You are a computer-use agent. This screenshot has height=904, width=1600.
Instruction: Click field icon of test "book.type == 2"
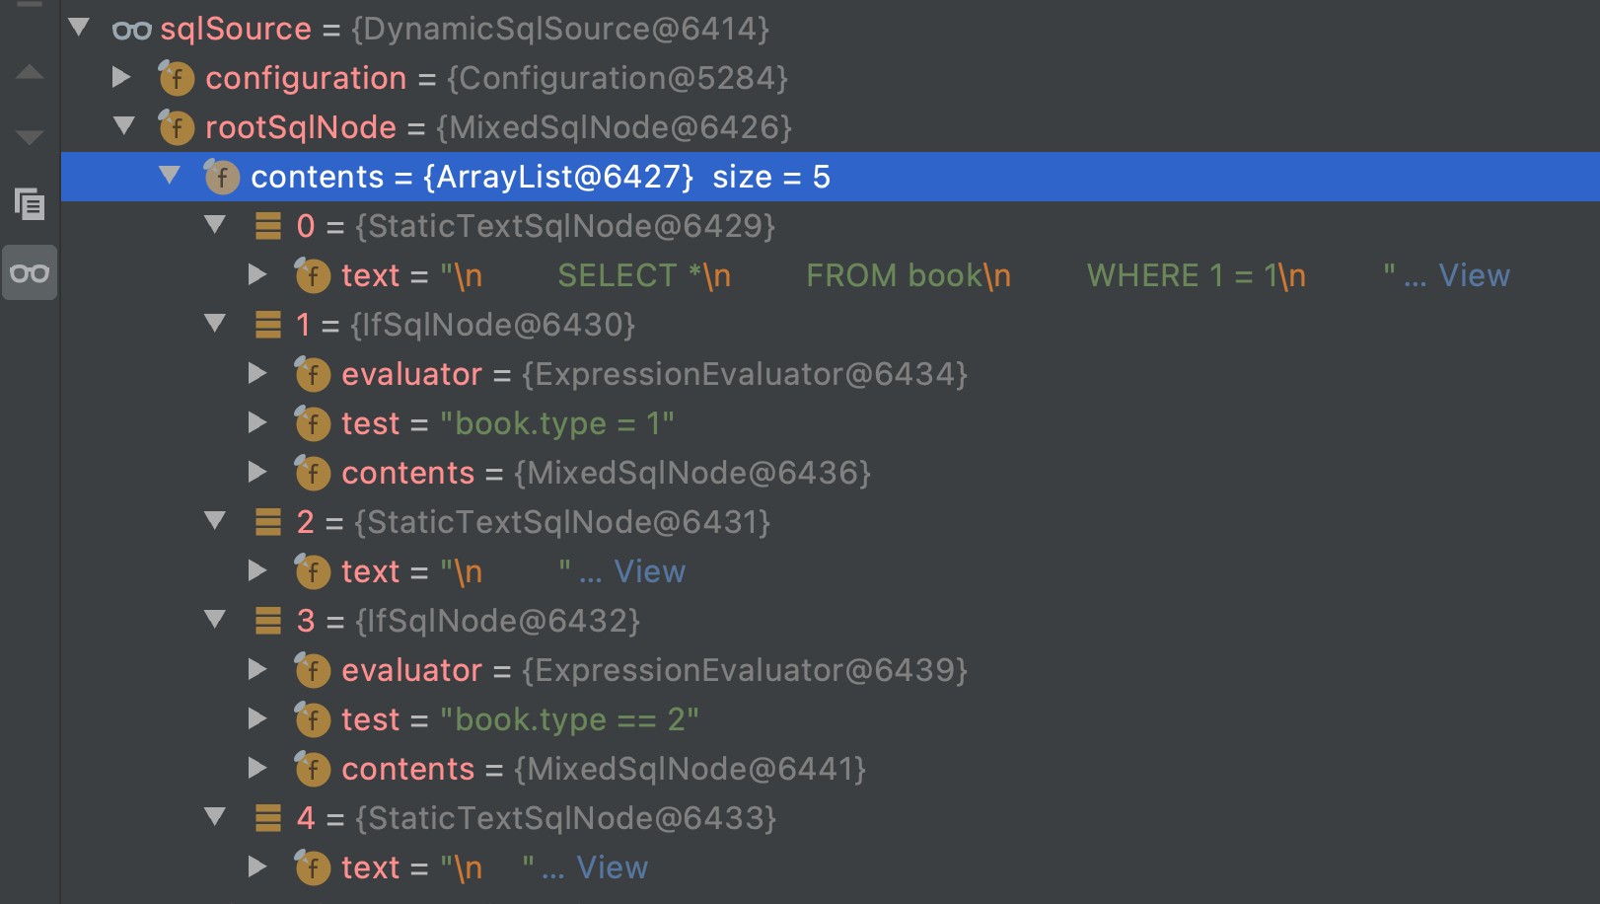(x=313, y=718)
